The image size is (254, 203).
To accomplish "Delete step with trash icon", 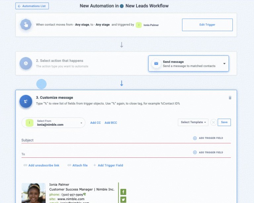I will click(230, 98).
